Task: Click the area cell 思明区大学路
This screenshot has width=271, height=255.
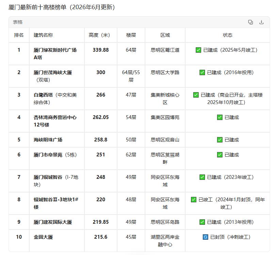Action: click(165, 72)
